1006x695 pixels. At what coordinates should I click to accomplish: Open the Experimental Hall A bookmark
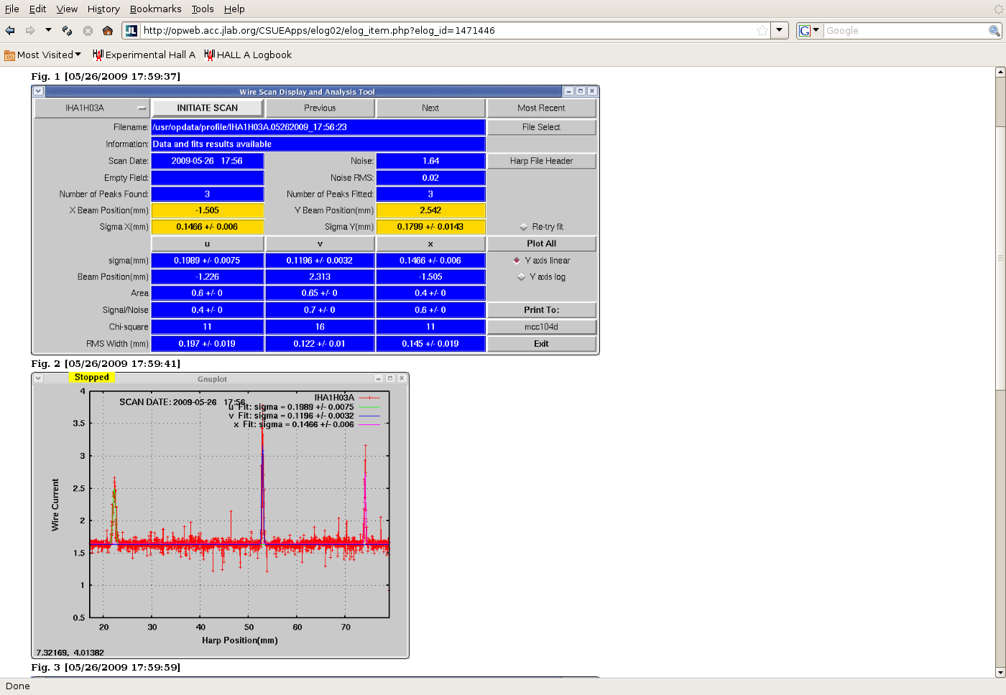tap(144, 55)
